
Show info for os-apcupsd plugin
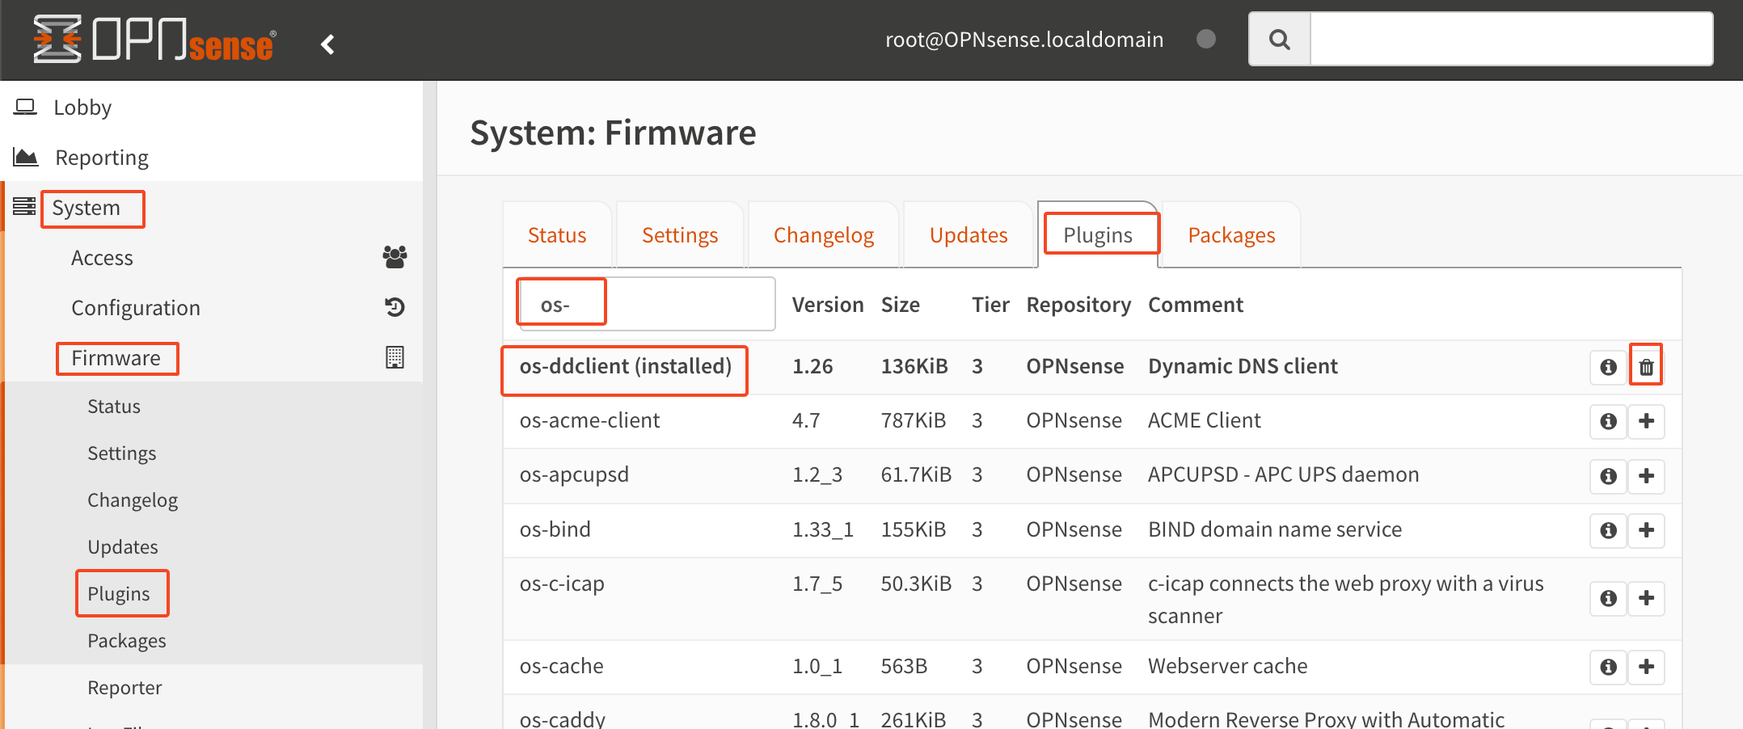coord(1608,476)
